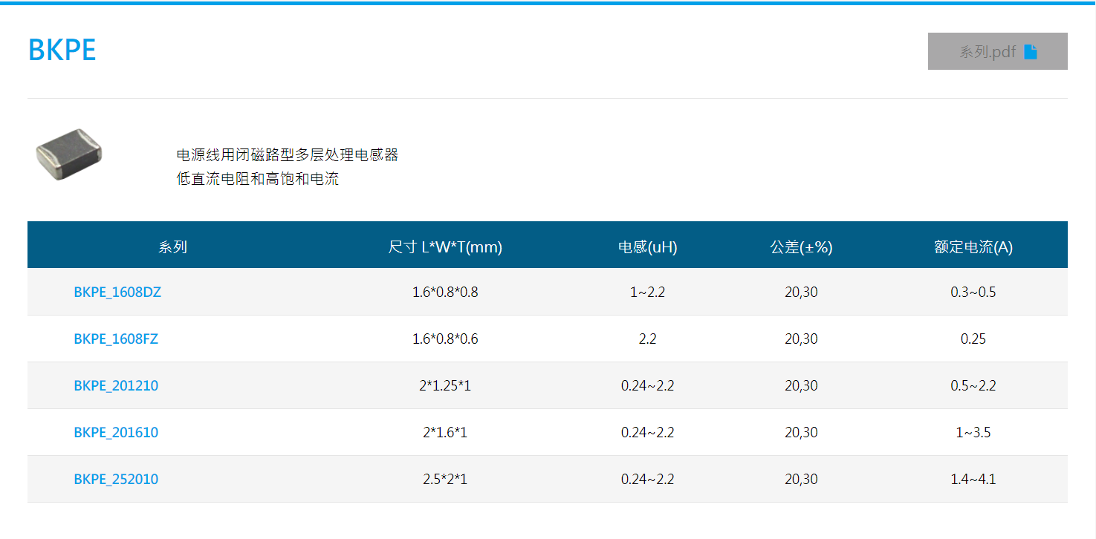This screenshot has width=1096, height=539.
Task: Click the 0.25 rated current value
Action: 973,339
